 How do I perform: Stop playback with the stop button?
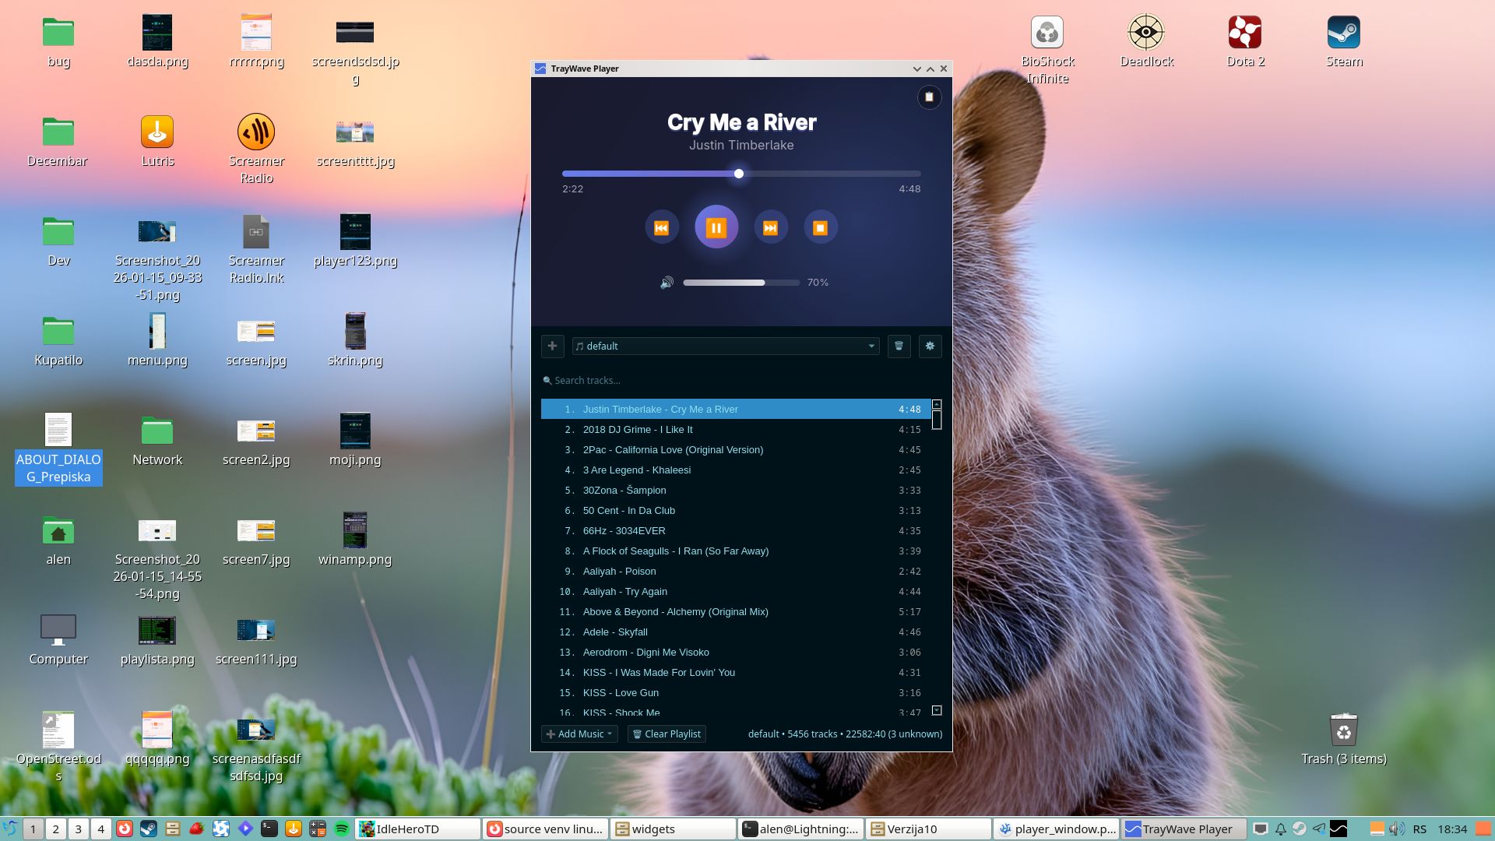click(x=820, y=227)
